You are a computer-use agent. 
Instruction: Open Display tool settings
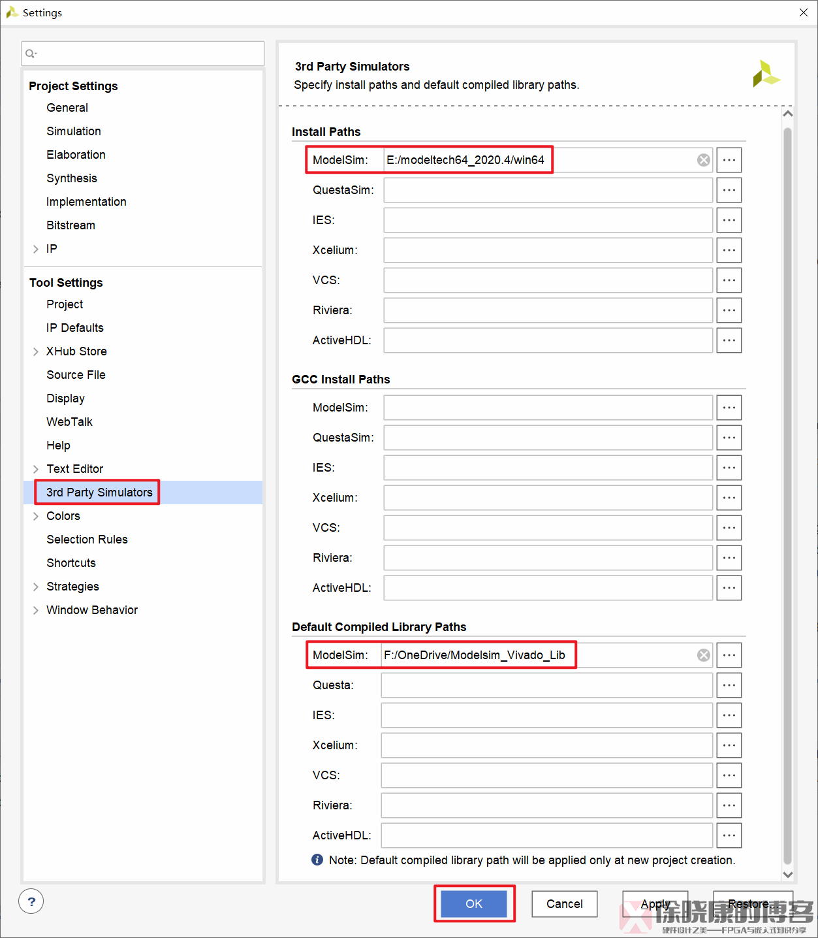click(x=65, y=398)
